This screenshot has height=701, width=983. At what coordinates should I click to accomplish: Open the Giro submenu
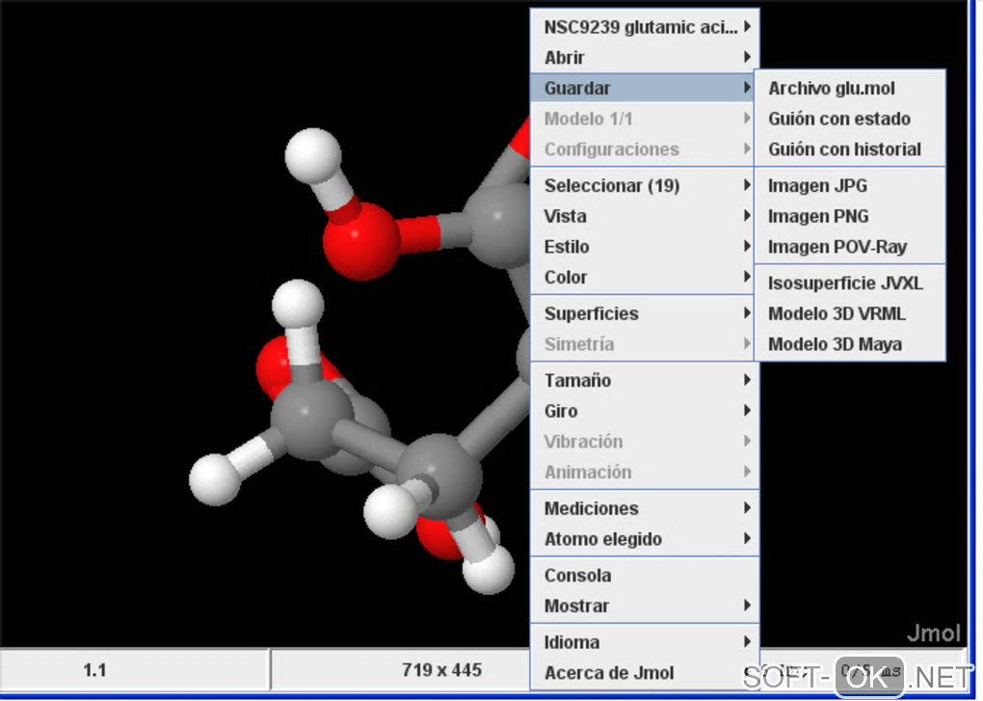click(x=645, y=412)
